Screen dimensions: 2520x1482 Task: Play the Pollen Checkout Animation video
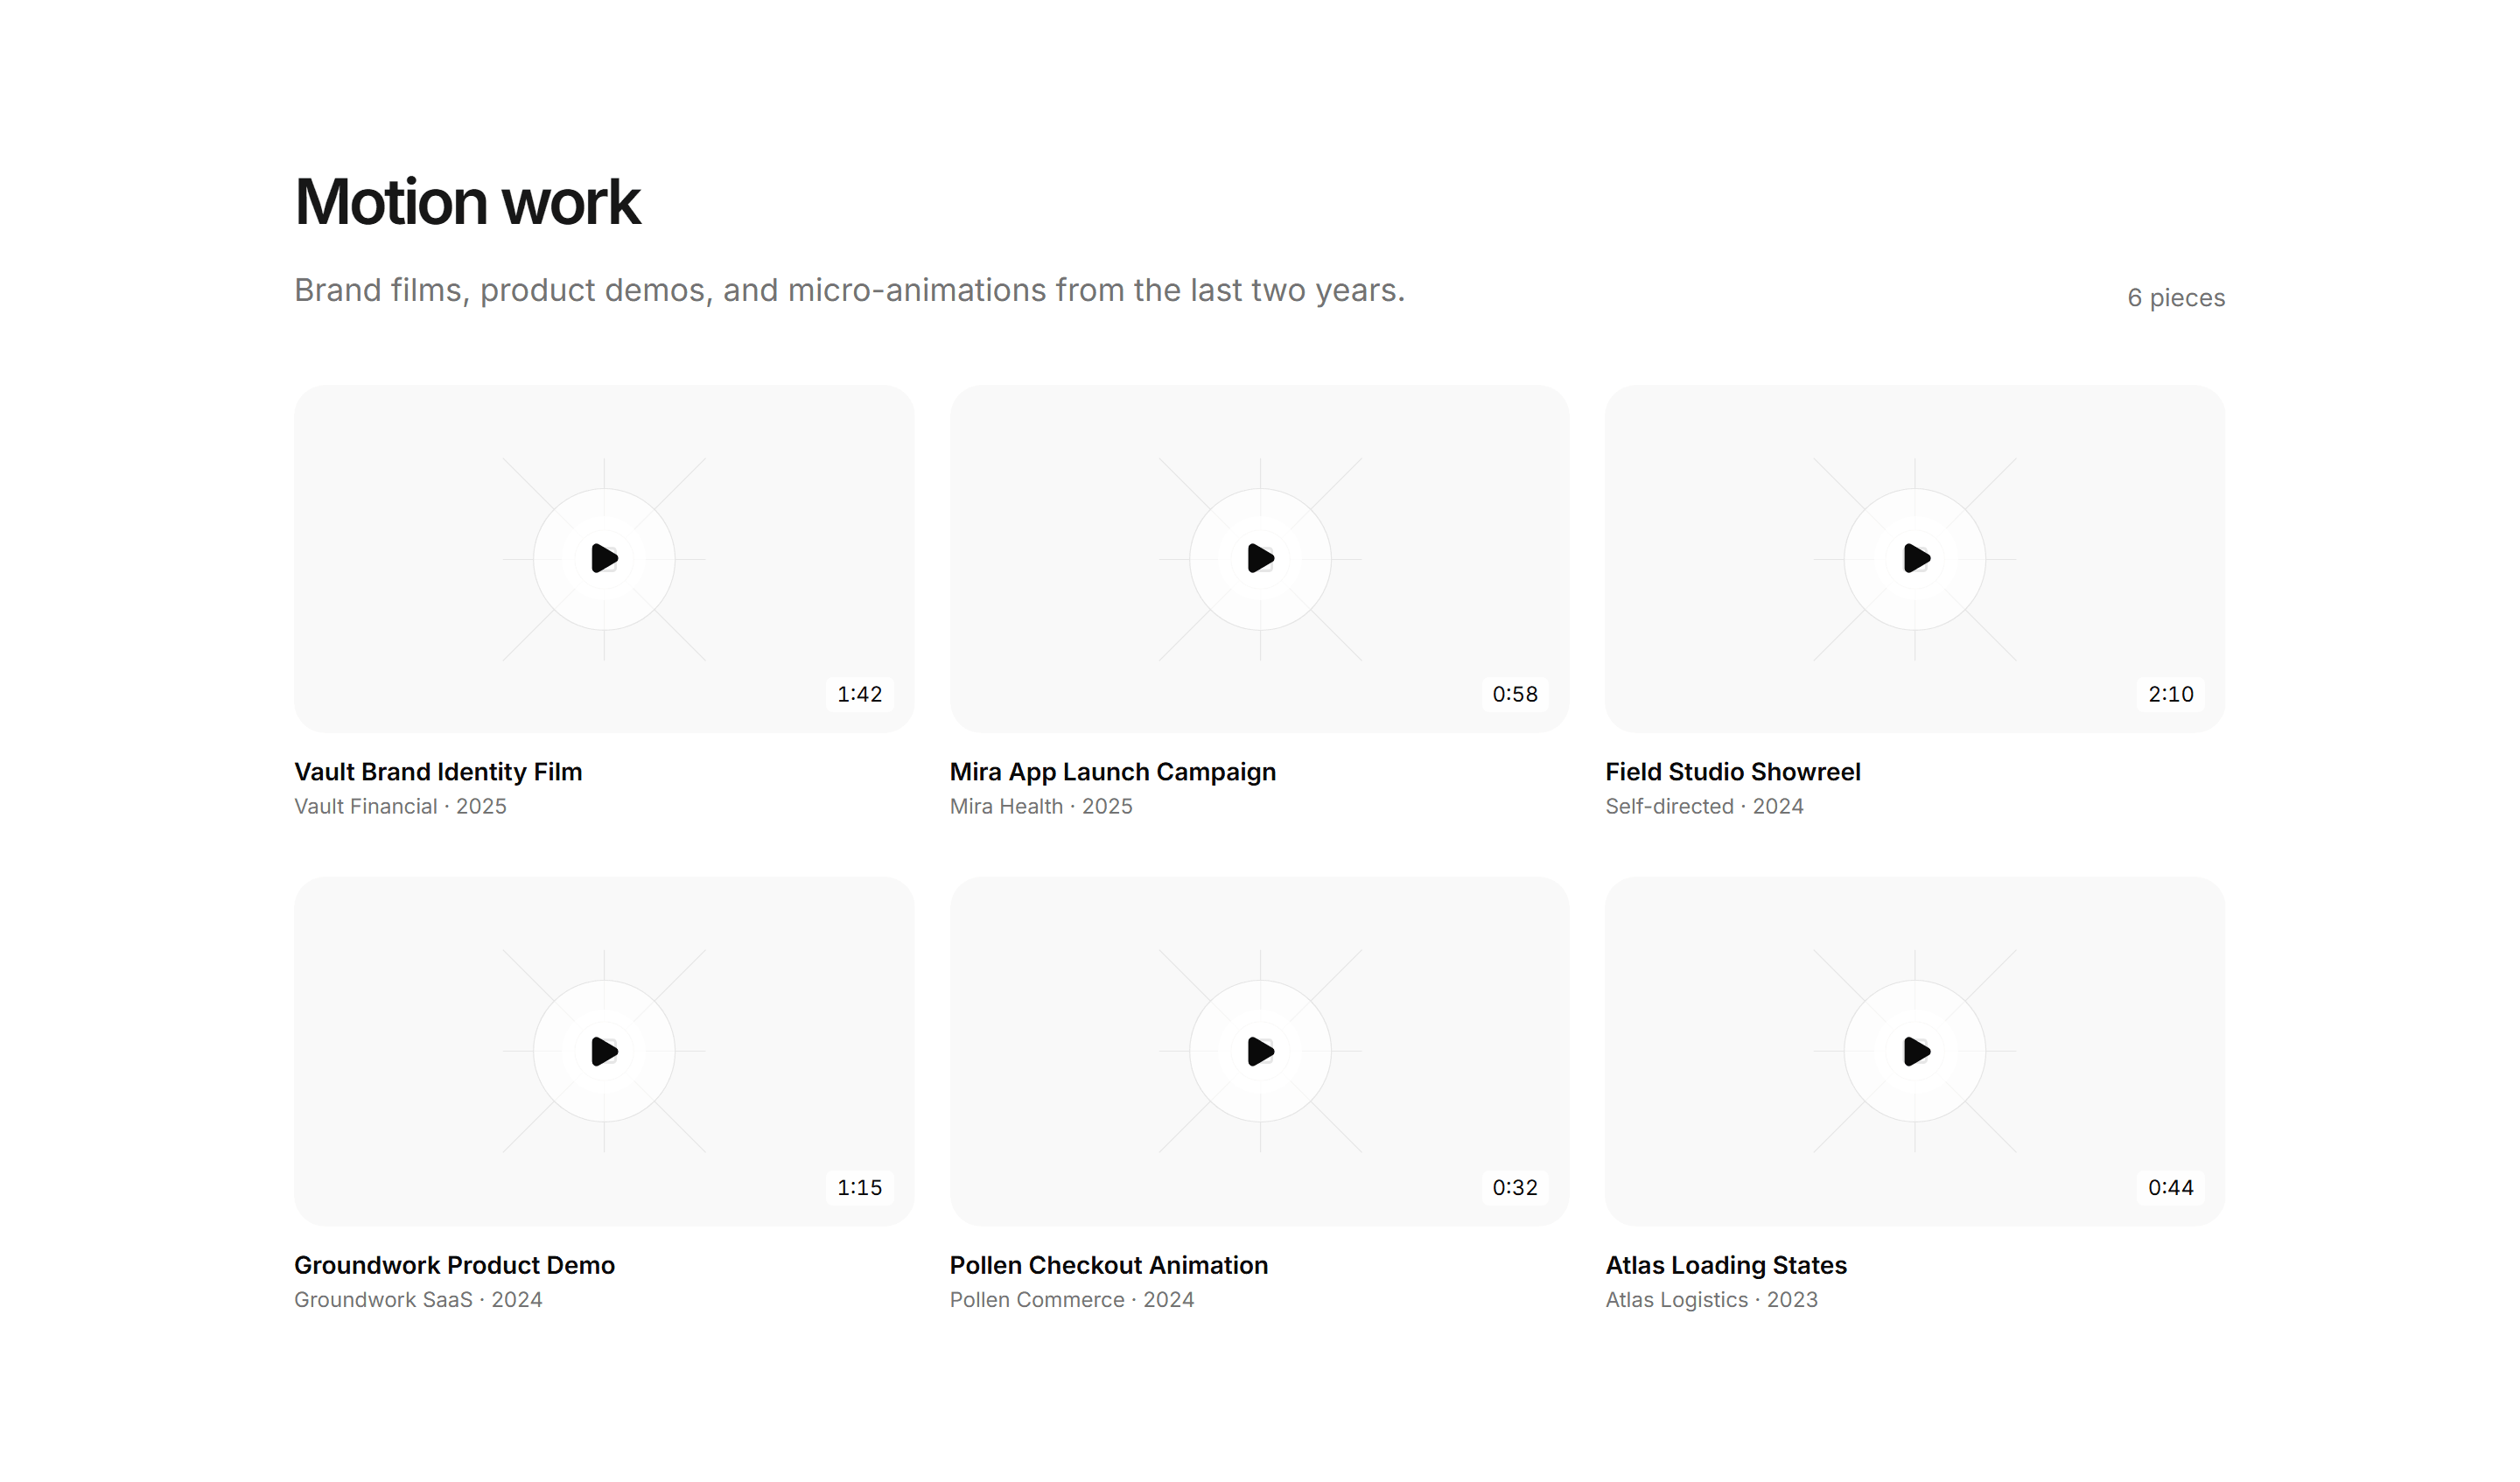click(x=1260, y=1051)
